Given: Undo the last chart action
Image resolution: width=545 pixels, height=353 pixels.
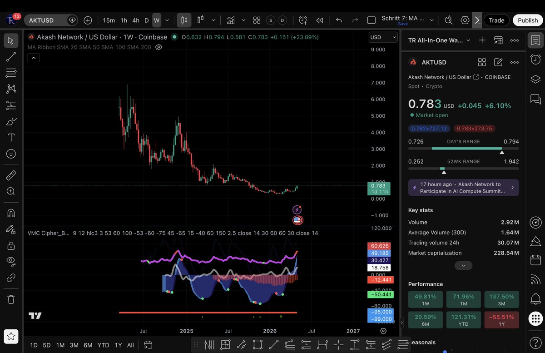Looking at the screenshot, I should click(339, 20).
